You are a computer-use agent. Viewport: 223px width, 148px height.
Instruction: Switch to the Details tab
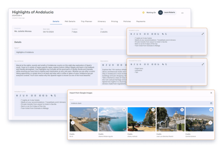coord(56,21)
